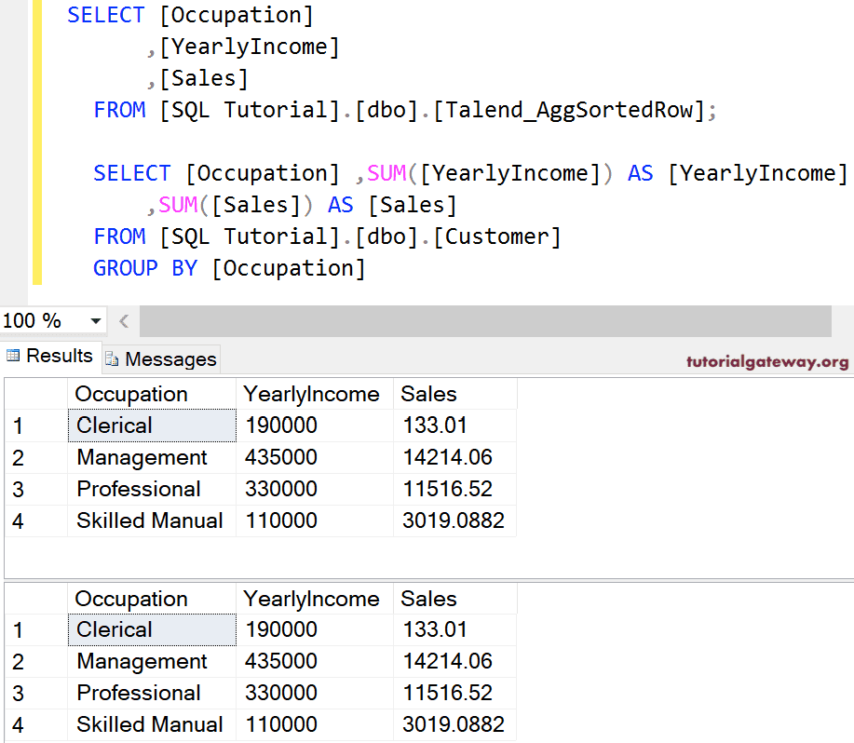Select the Management cell in the first grid
854x743 pixels.
[142, 457]
